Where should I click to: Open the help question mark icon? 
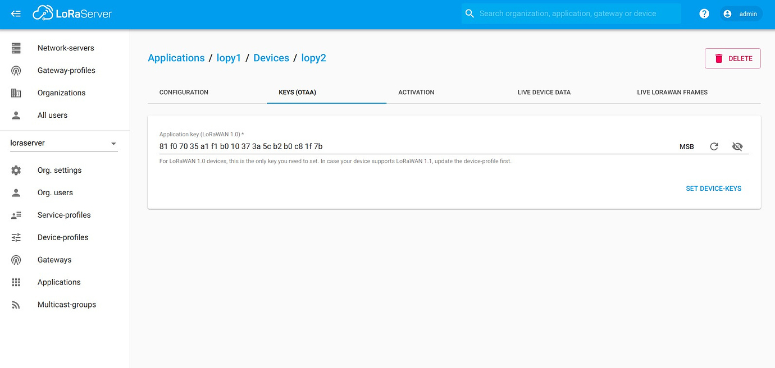pos(704,13)
